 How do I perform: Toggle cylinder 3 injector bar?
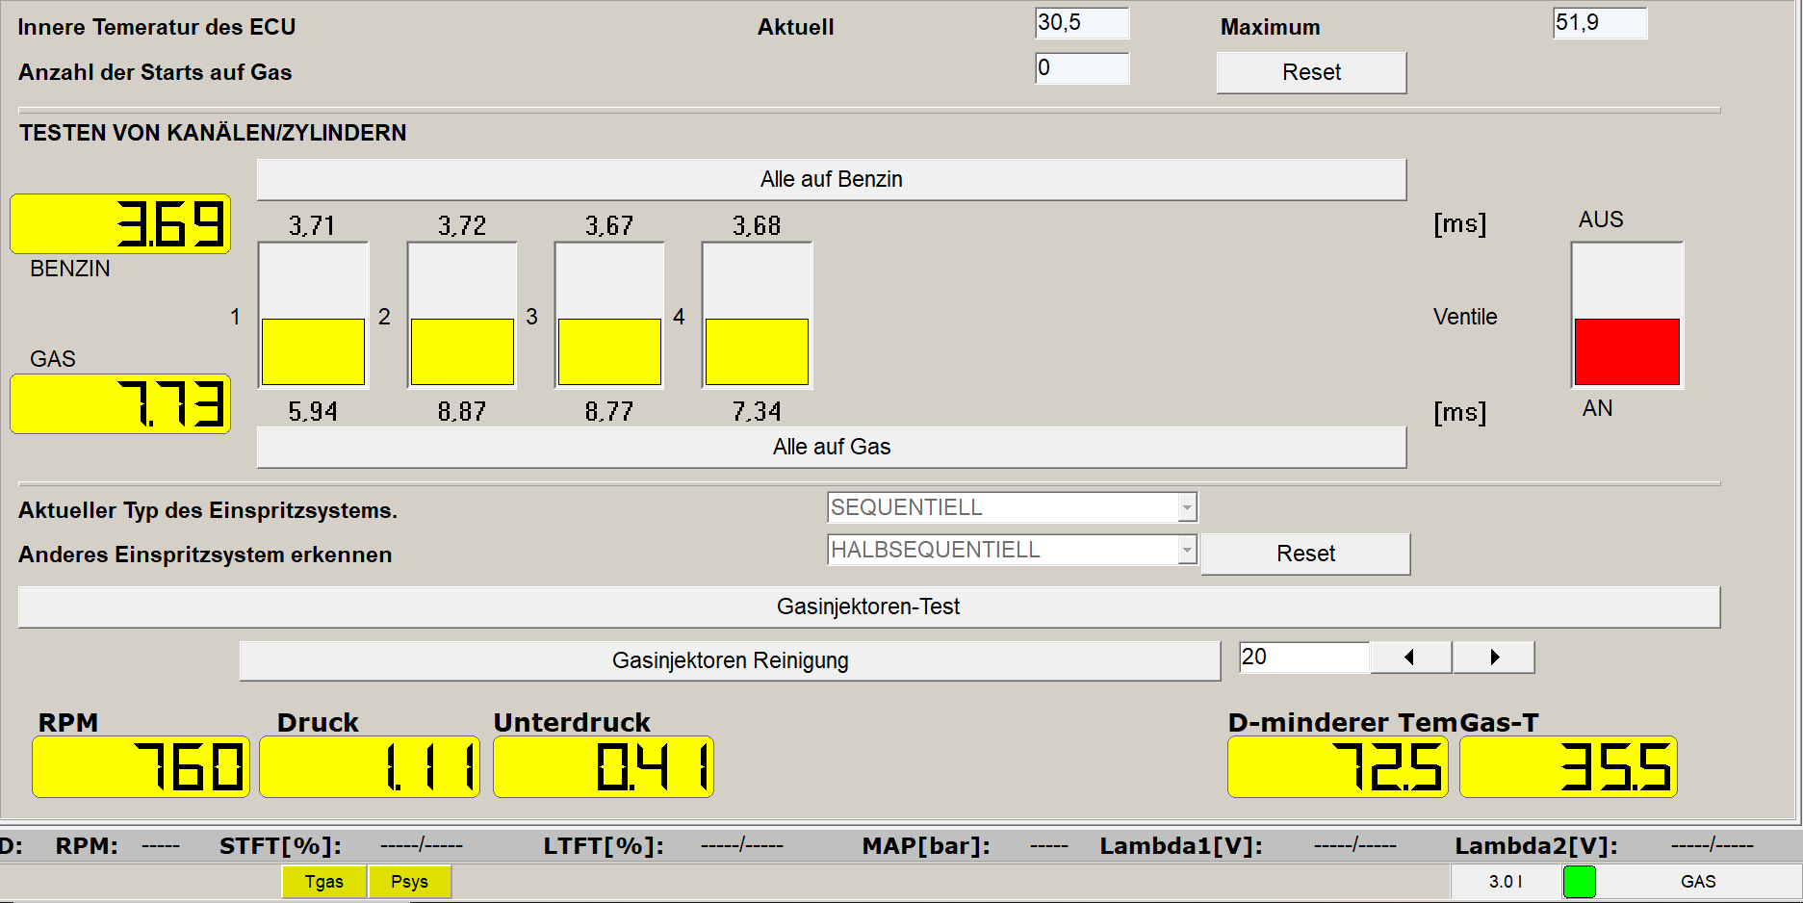pyautogui.click(x=609, y=316)
